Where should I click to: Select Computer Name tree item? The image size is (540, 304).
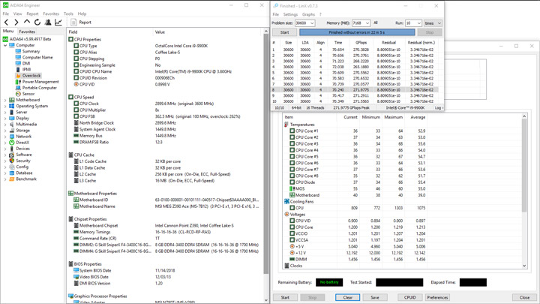37,58
